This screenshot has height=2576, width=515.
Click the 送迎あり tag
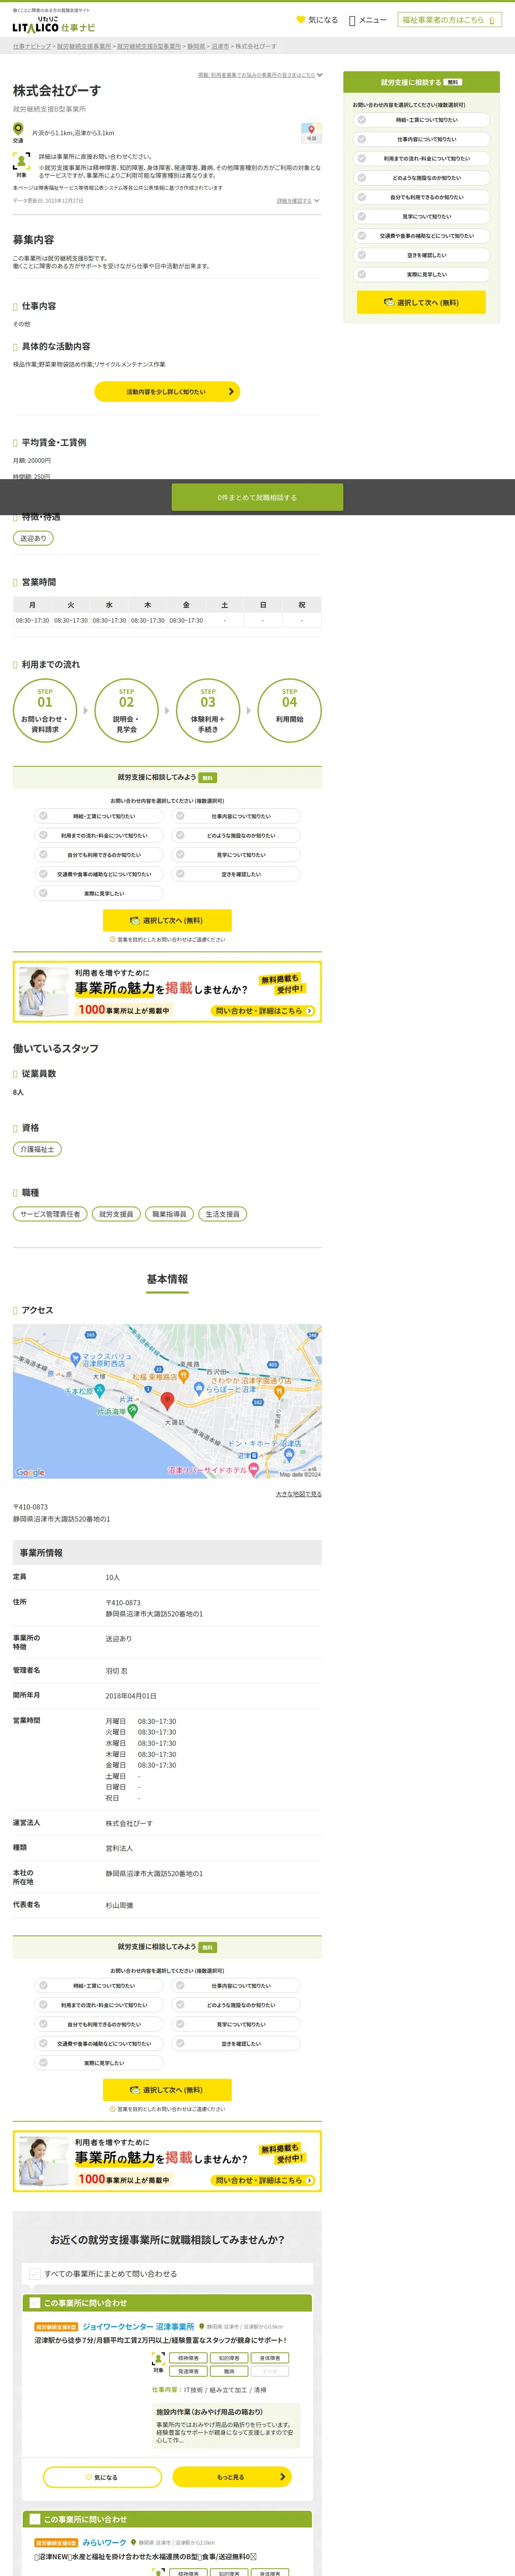33,538
